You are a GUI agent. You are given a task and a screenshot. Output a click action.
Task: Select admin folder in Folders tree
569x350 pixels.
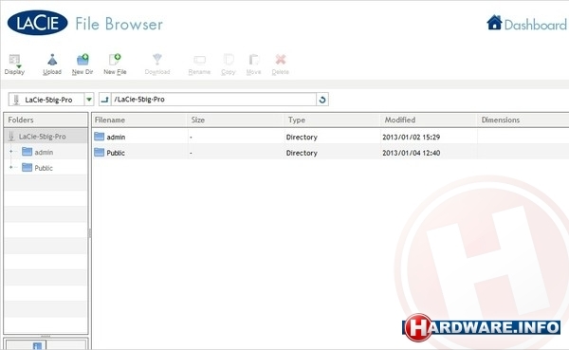click(37, 152)
